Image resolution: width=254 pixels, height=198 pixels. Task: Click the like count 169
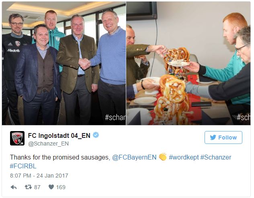coord(61,187)
